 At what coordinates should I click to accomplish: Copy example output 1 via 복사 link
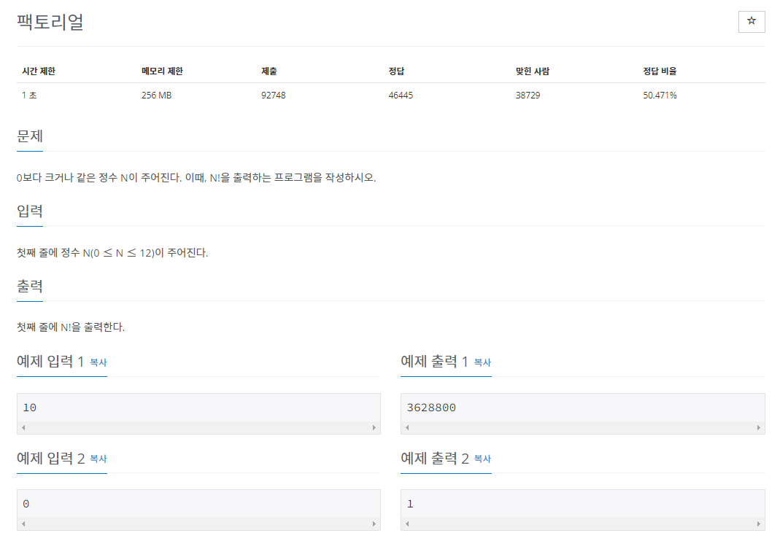pyautogui.click(x=482, y=362)
